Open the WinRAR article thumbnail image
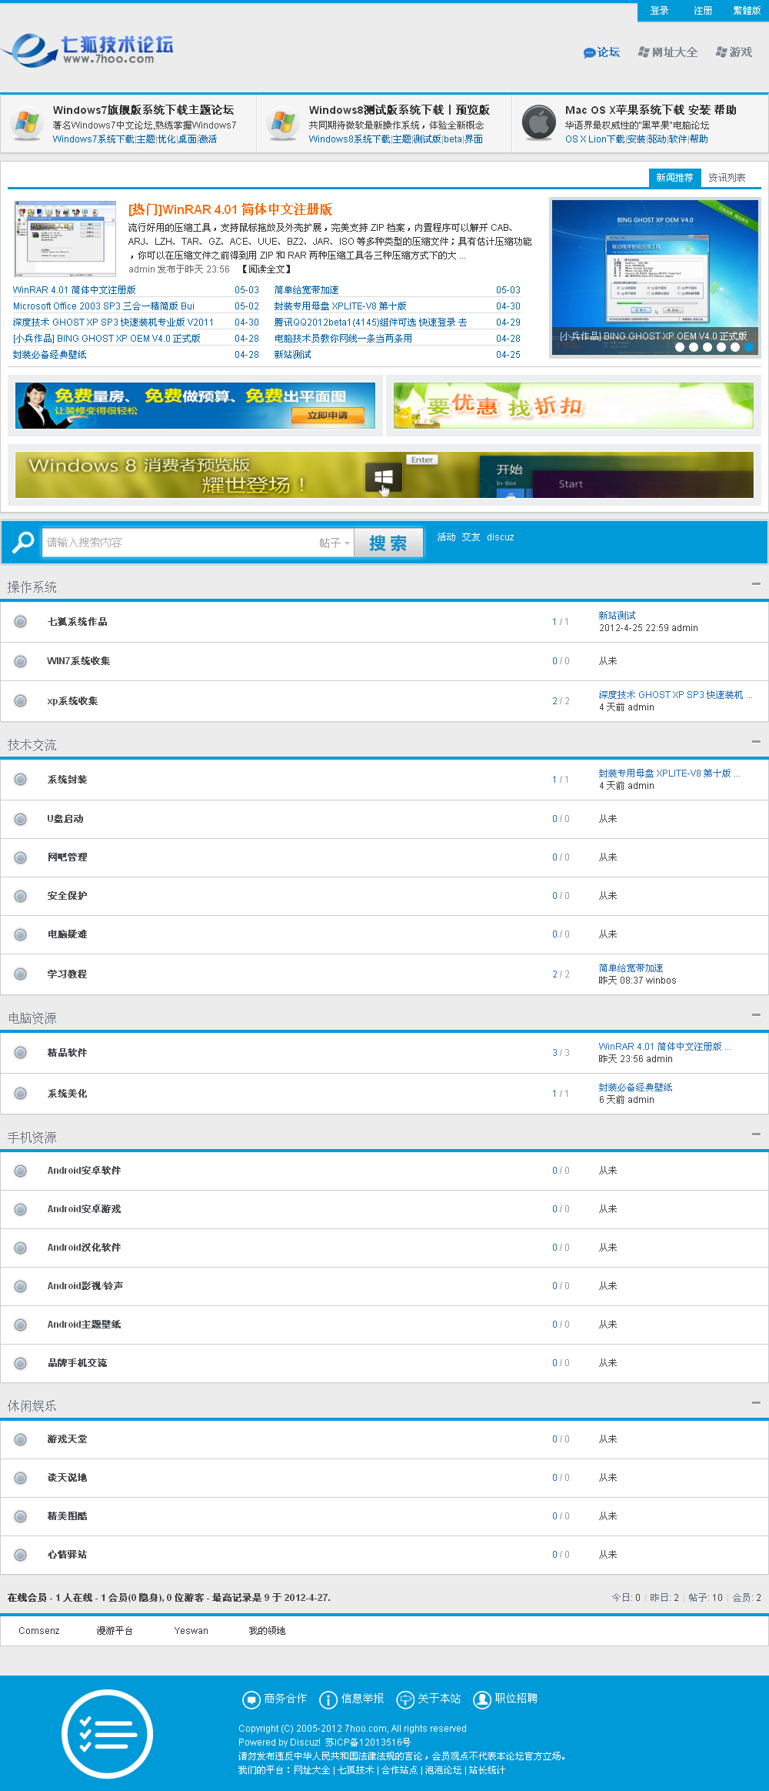The height and width of the screenshot is (1791, 769). (x=65, y=239)
